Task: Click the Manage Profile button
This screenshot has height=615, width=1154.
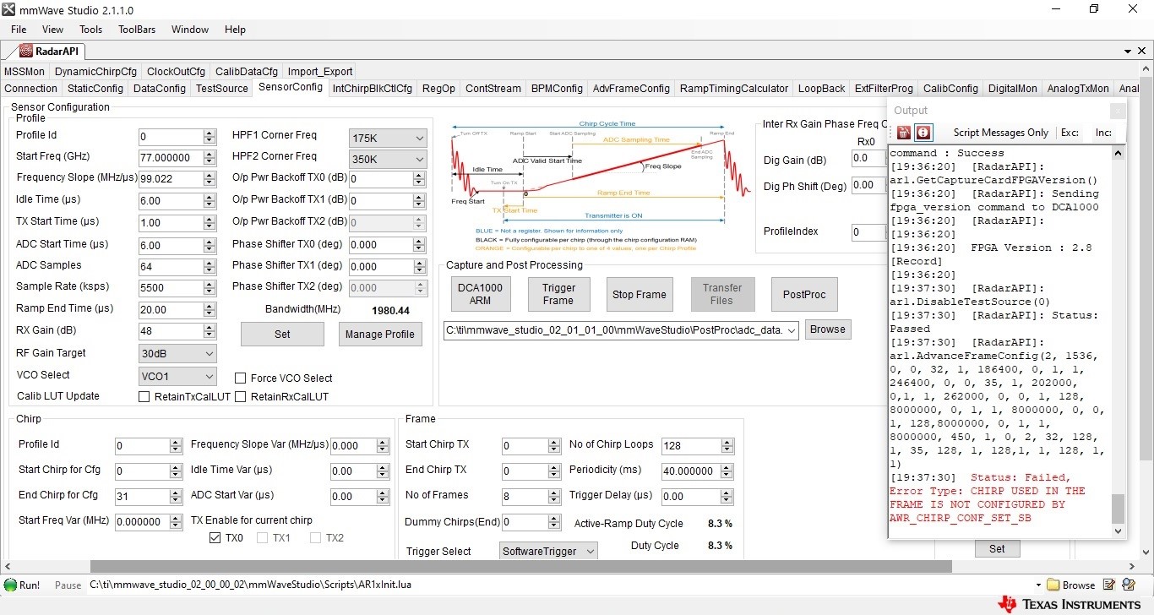Action: 380,335
